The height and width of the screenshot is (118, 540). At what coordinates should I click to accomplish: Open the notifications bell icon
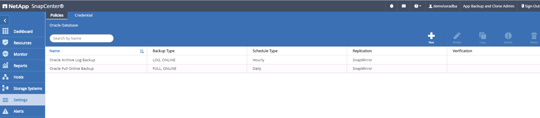(392, 6)
